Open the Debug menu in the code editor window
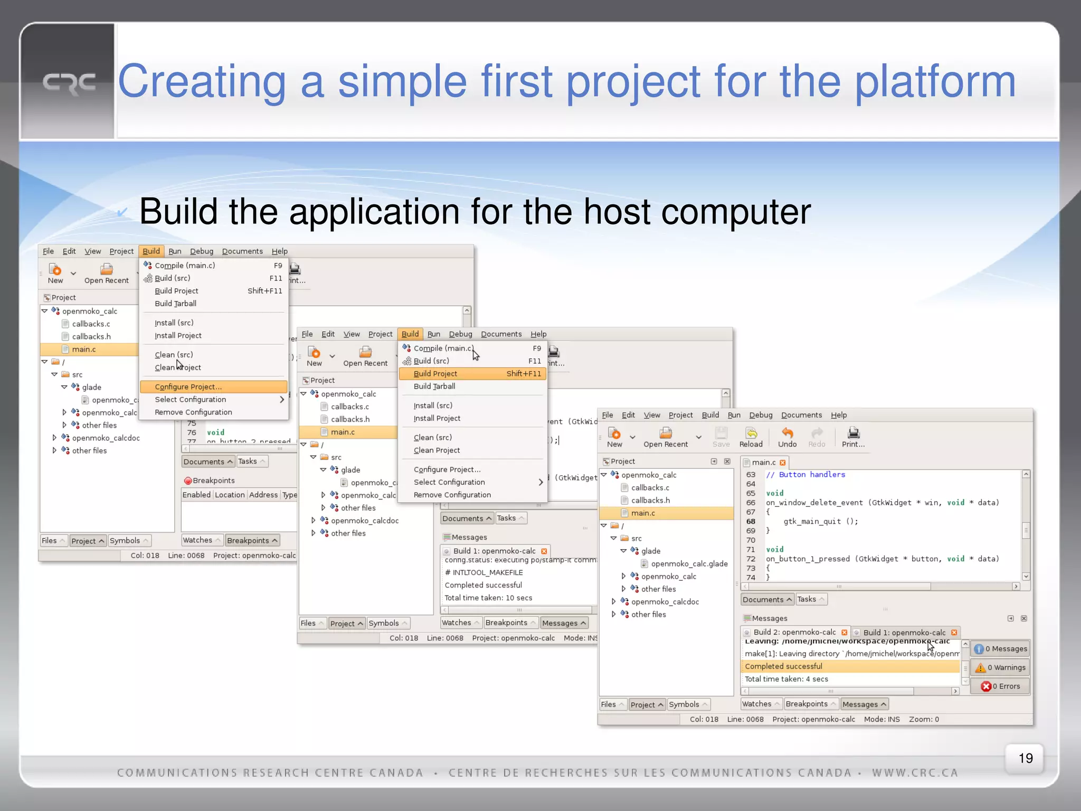Image resolution: width=1081 pixels, height=811 pixels. pos(761,415)
